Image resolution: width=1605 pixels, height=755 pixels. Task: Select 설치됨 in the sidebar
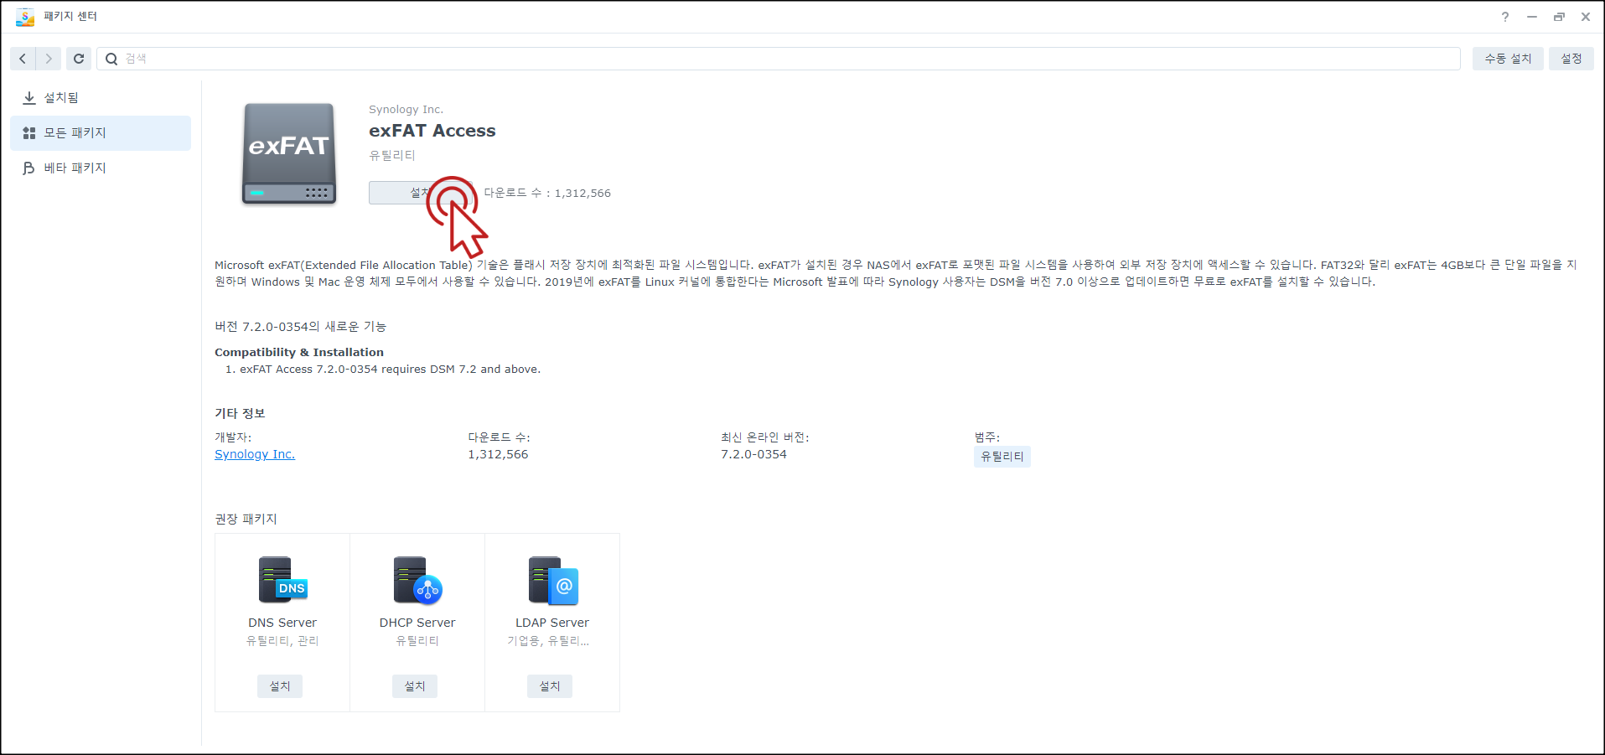[101, 98]
